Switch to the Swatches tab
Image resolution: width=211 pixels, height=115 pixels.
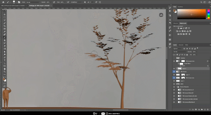[x=180, y=7]
